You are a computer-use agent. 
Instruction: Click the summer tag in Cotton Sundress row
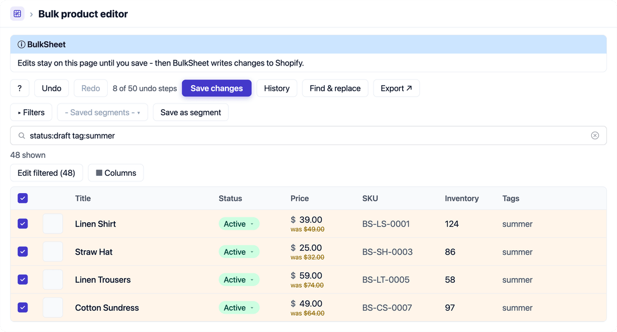tap(517, 307)
